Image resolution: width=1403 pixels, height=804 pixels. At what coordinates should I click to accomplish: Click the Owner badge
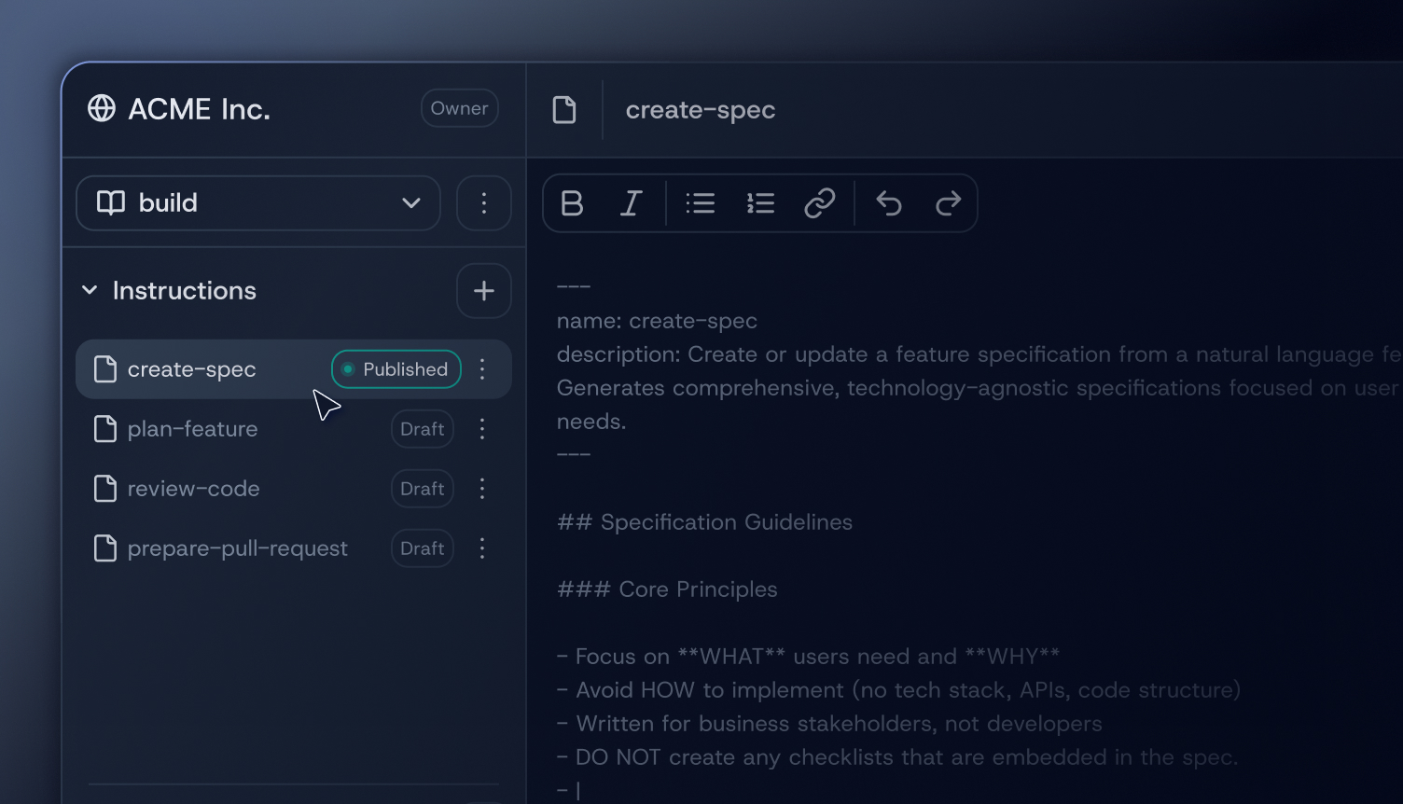pos(459,107)
